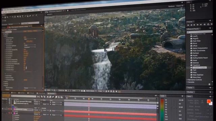
Task: Select the Optics Compensation effect
Action: pyautogui.click(x=200, y=48)
